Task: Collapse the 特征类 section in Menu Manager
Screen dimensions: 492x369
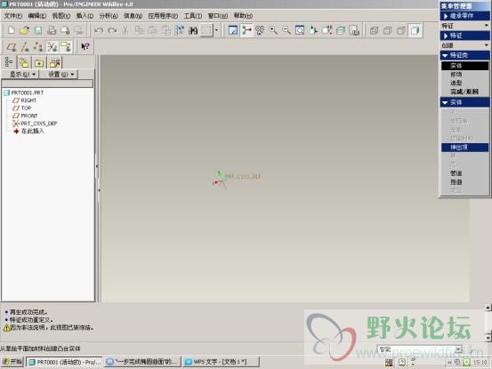Action: [464, 55]
